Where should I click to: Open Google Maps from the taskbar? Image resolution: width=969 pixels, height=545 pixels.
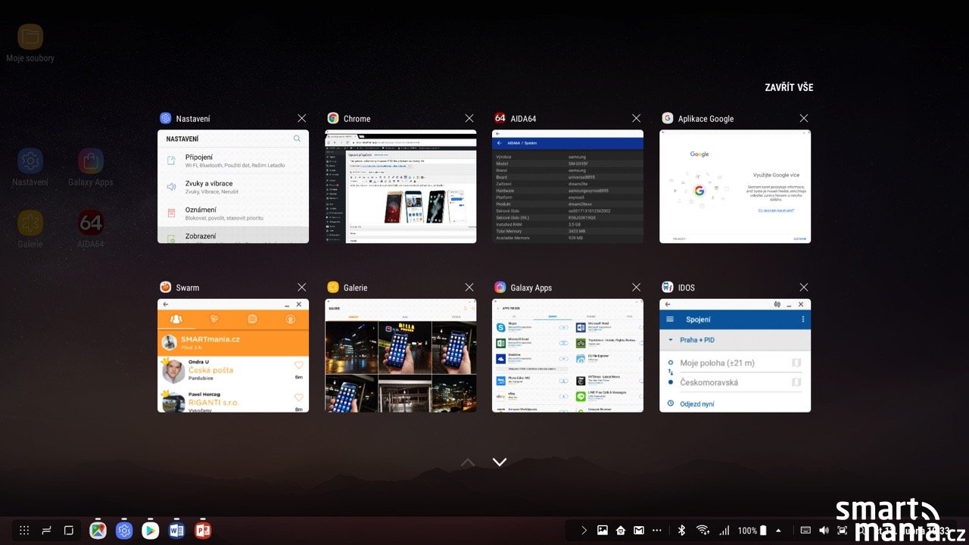coord(98,531)
